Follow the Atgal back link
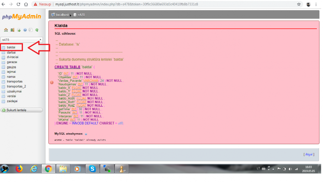323x182 pixels. 309,155
